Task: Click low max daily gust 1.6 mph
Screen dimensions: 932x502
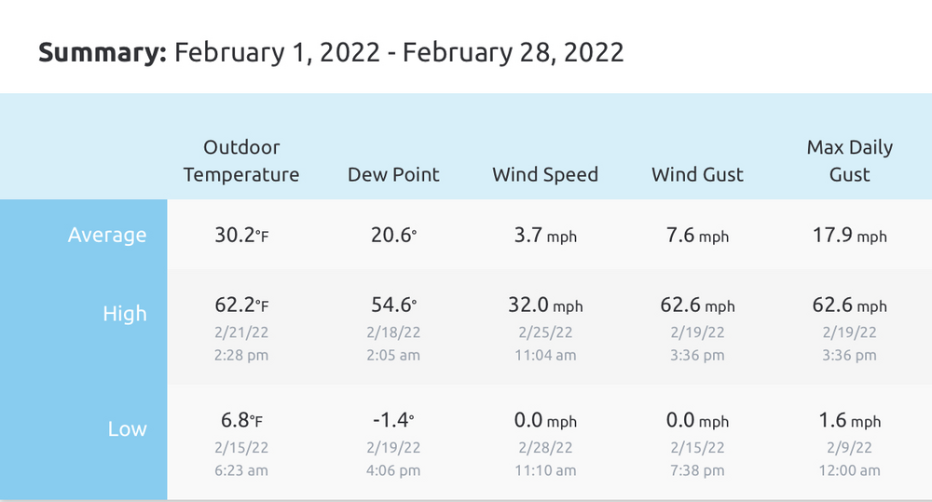Action: point(849,420)
